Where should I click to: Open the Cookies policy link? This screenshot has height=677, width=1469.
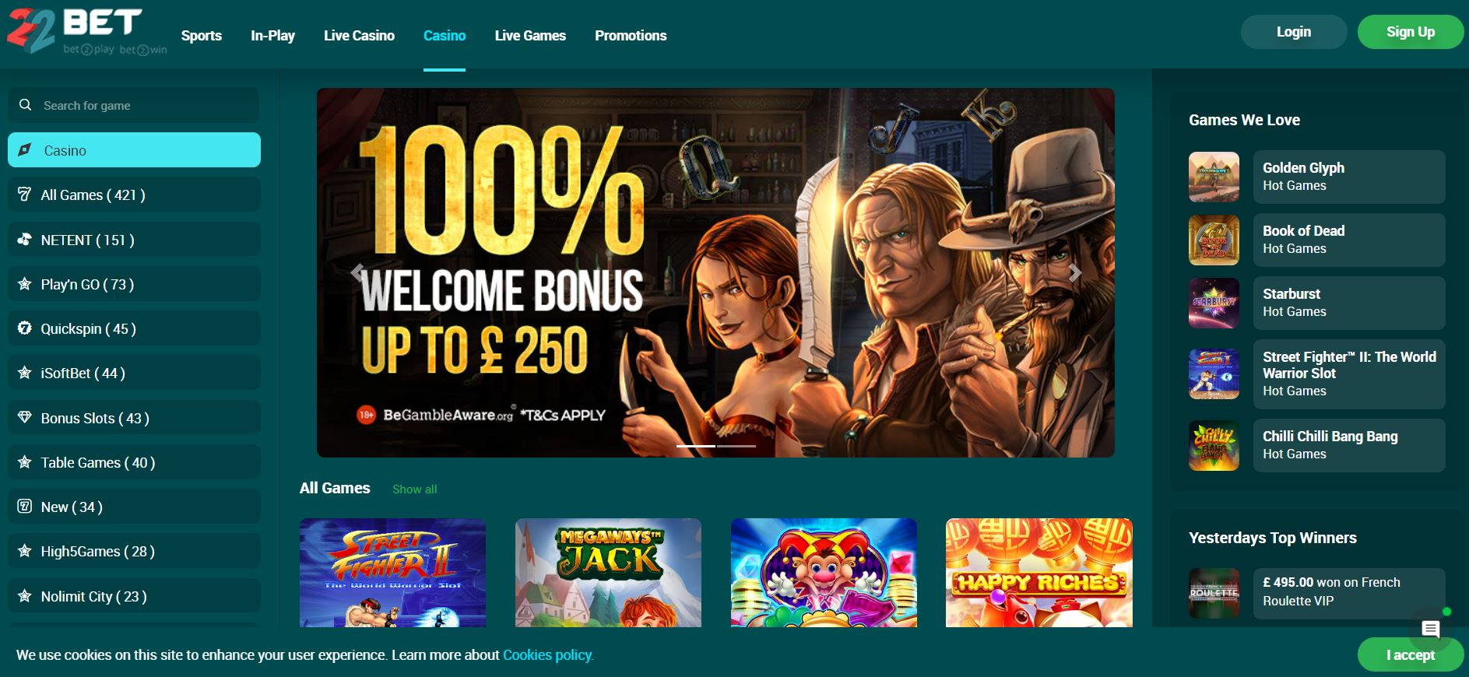[548, 655]
